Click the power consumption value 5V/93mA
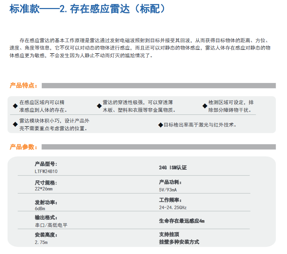287x254 pixels. point(168,189)
